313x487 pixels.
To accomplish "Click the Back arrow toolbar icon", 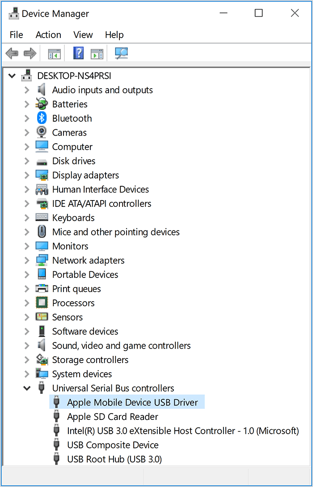I will coord(12,54).
